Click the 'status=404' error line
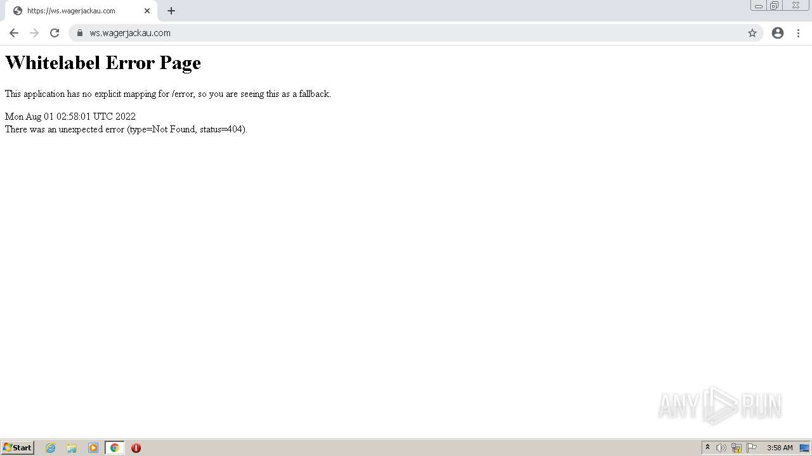Image resolution: width=812 pixels, height=456 pixels. pyautogui.click(x=126, y=129)
